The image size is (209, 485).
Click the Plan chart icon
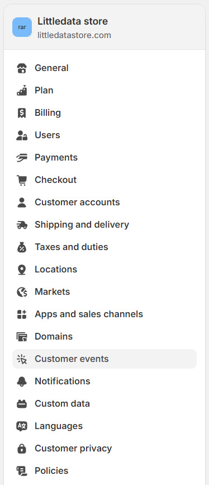22,90
